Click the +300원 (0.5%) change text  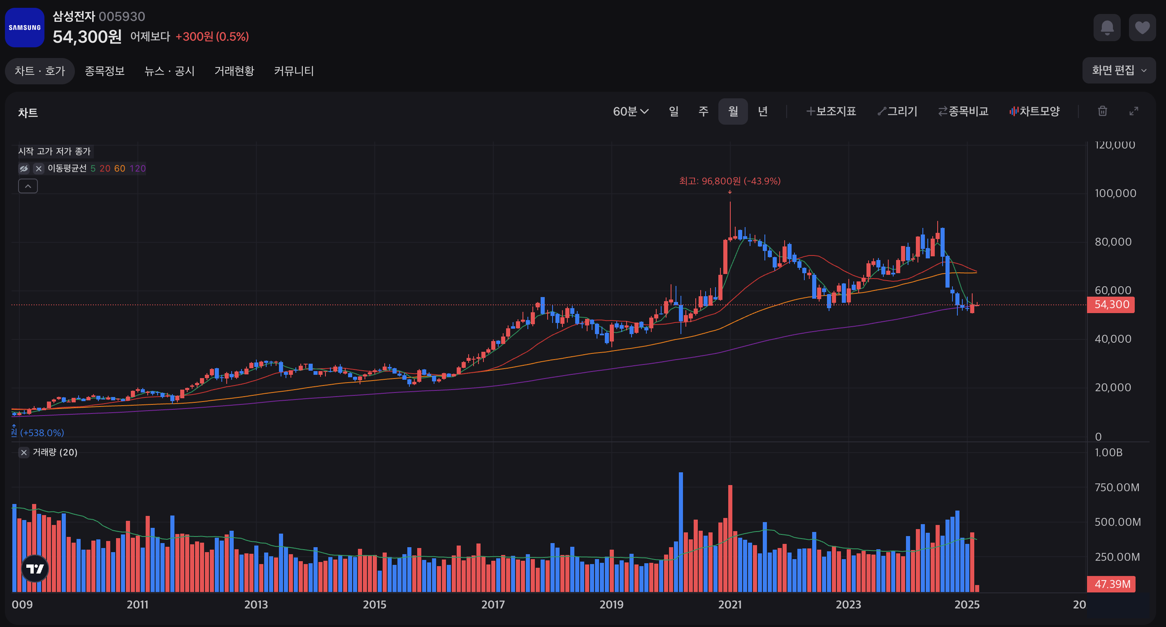pos(212,37)
